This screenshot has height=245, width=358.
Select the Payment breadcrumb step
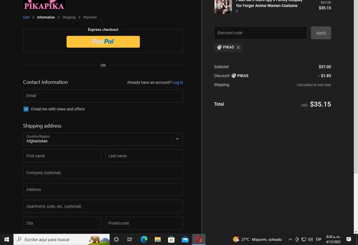tap(90, 17)
